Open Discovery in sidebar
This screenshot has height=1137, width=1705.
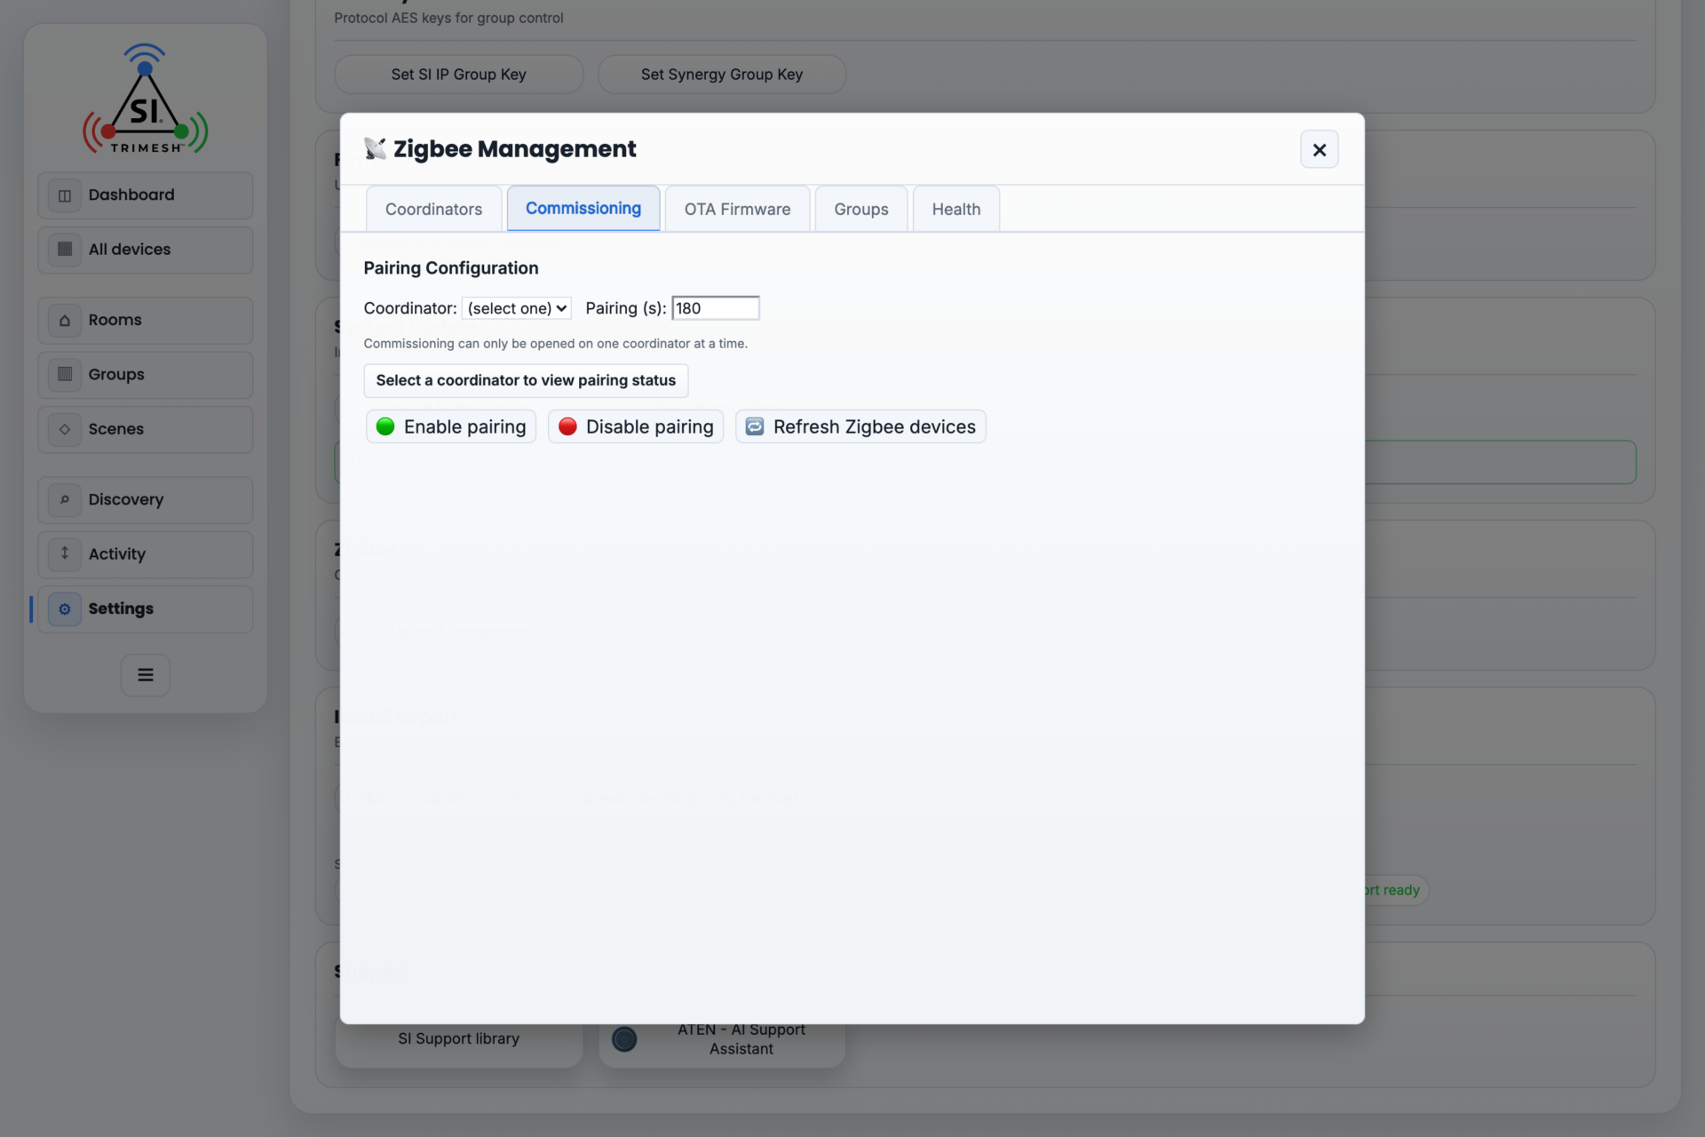145,500
